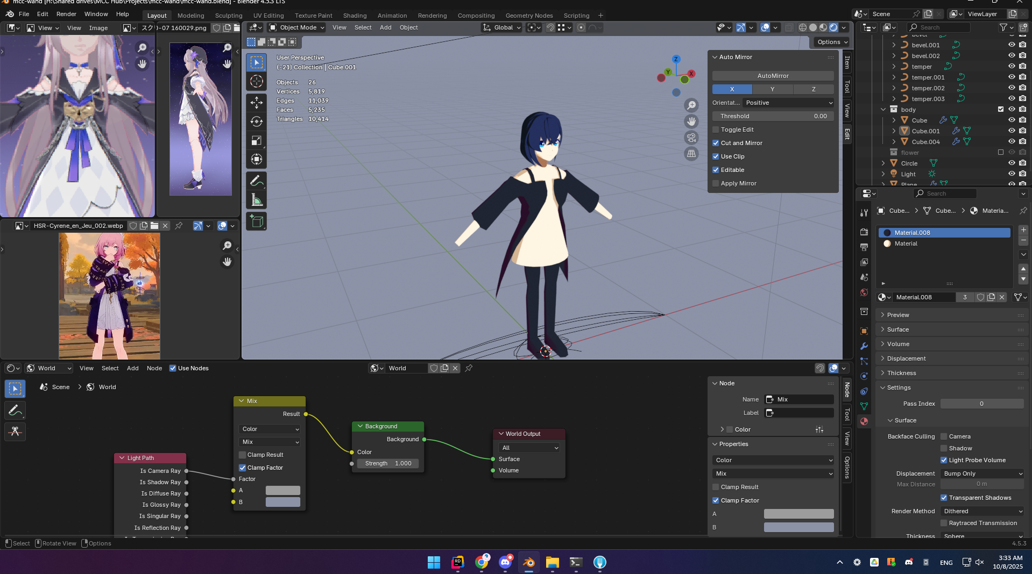Open the Render Method Dithered dropdown
The image size is (1032, 574).
point(982,511)
